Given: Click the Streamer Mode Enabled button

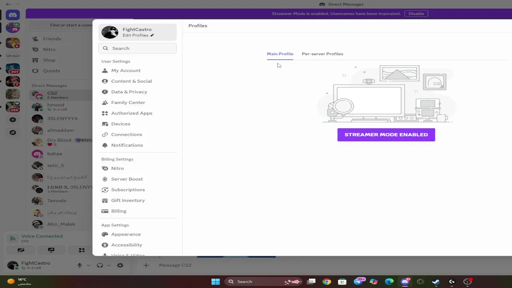Looking at the screenshot, I should pyautogui.click(x=386, y=134).
